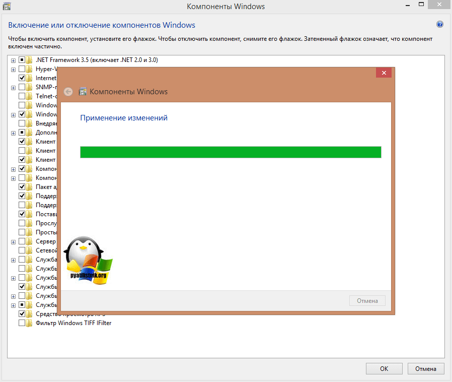The image size is (452, 382).
Task: Expand the Сервер tree node
Action: click(13, 242)
